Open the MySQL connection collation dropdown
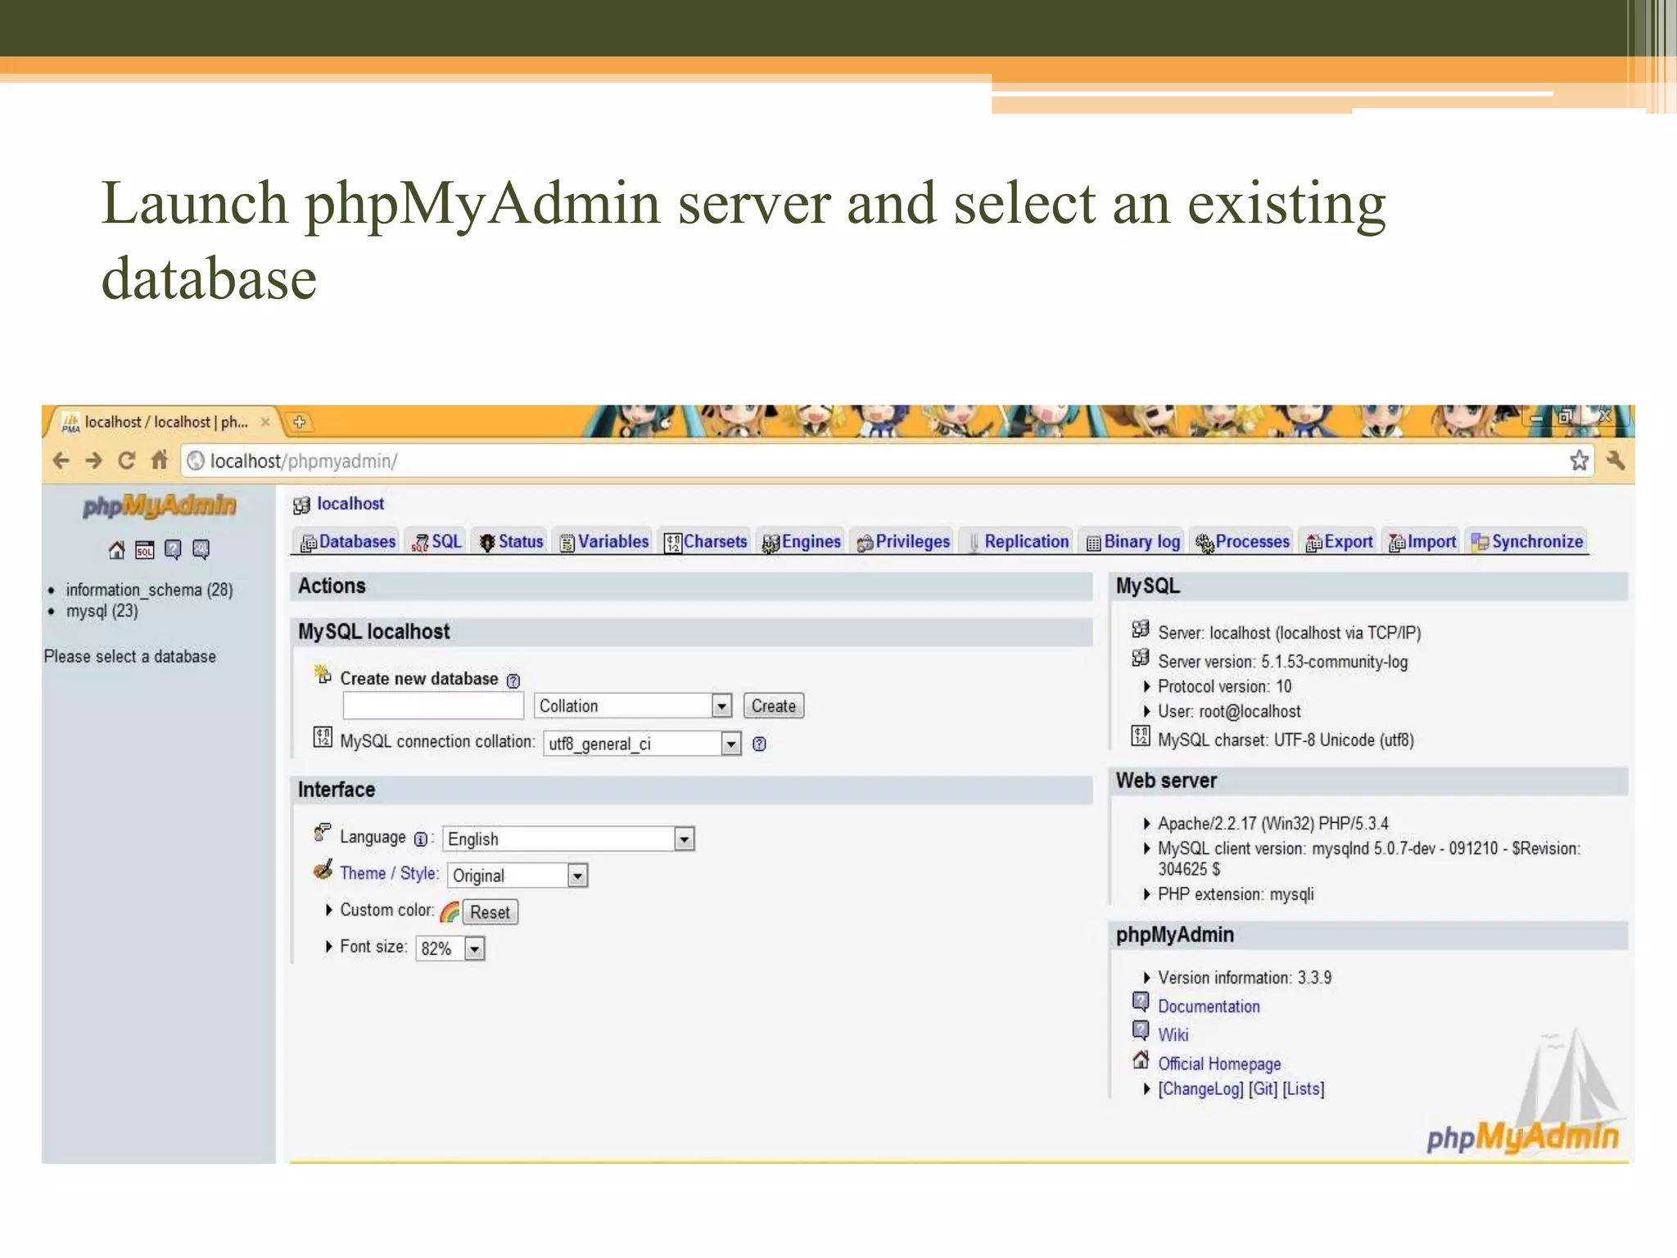 coord(730,744)
